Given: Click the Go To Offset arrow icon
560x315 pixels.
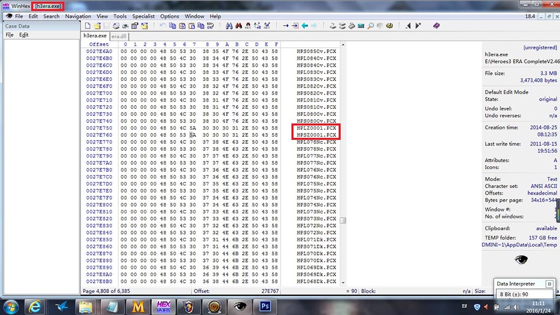Looking at the screenshot, I should [286, 26].
